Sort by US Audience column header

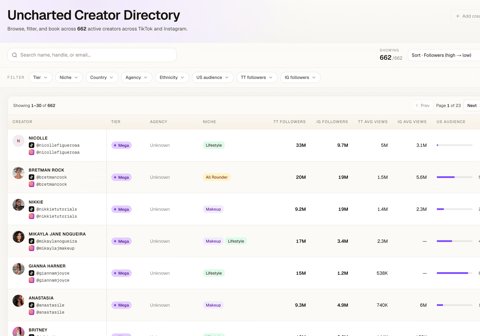point(451,122)
